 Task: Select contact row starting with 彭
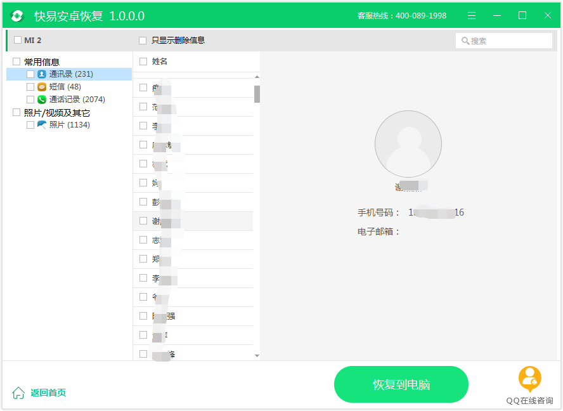(x=193, y=202)
